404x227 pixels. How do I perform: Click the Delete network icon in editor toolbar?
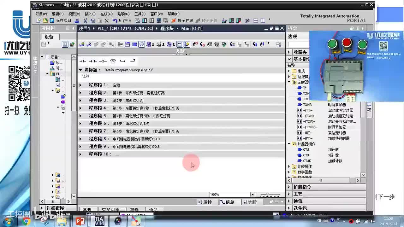tap(89, 44)
